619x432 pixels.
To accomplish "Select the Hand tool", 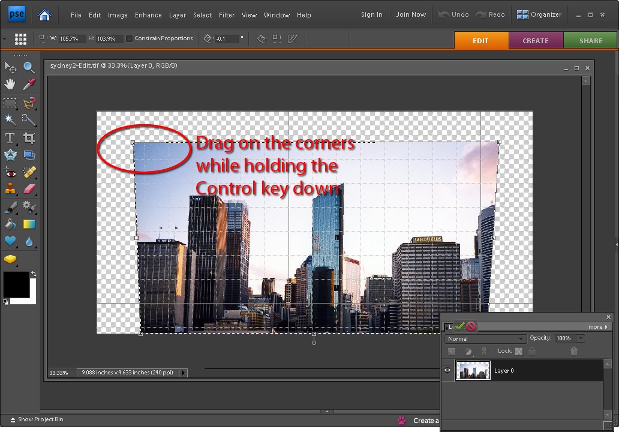I will pos(10,84).
